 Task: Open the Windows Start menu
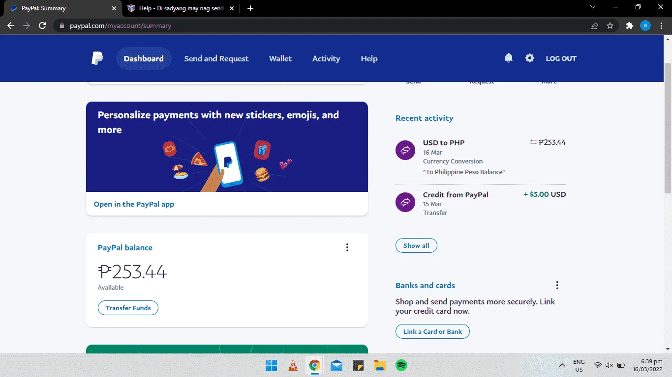point(271,365)
